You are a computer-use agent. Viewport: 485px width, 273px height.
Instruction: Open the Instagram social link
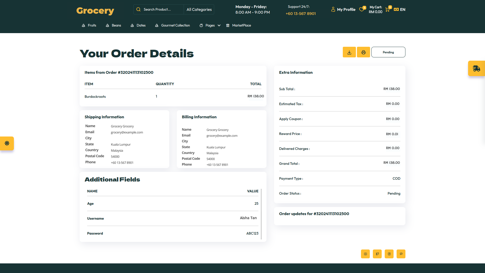point(389,254)
